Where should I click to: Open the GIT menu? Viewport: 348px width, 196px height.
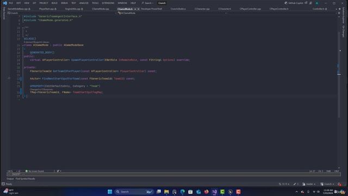point(34,3)
